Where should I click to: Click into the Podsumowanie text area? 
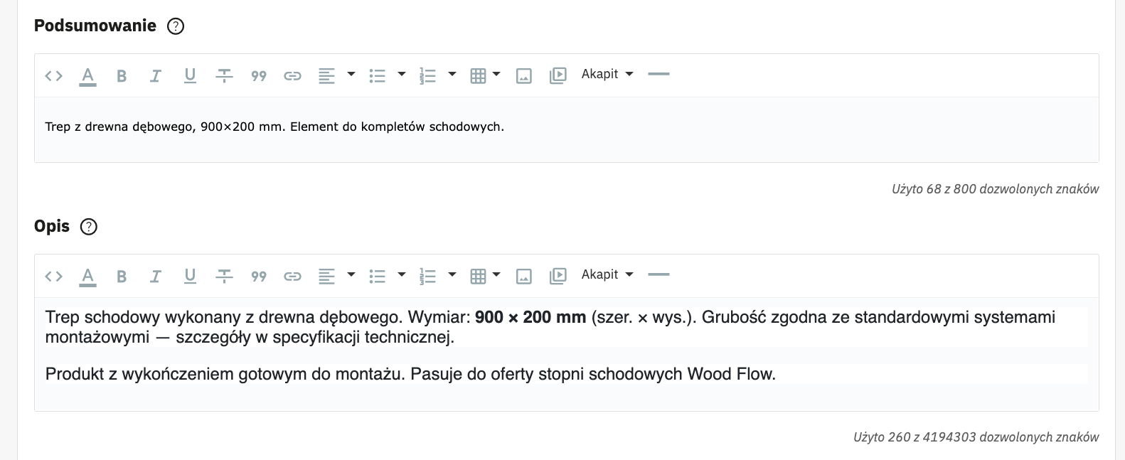coord(566,129)
